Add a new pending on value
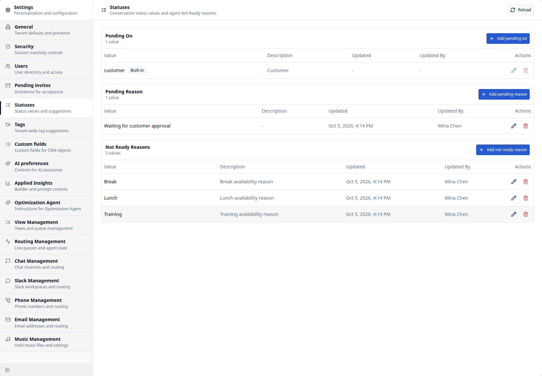Image resolution: width=542 pixels, height=376 pixels. click(x=508, y=39)
